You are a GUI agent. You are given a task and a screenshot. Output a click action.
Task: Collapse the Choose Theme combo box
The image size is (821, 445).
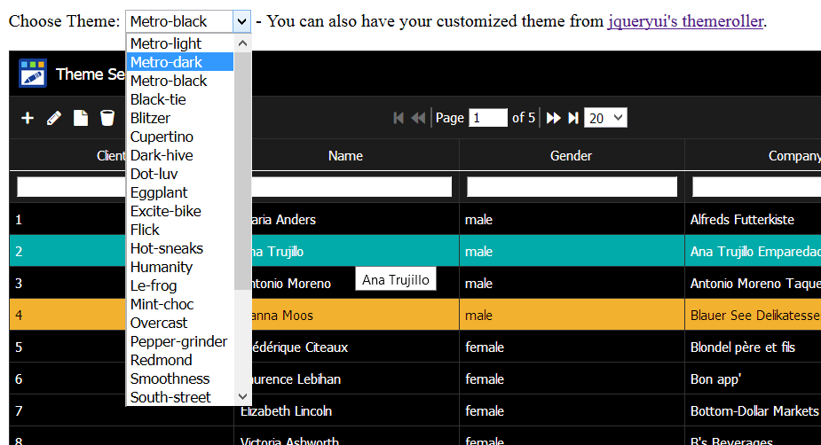[241, 21]
